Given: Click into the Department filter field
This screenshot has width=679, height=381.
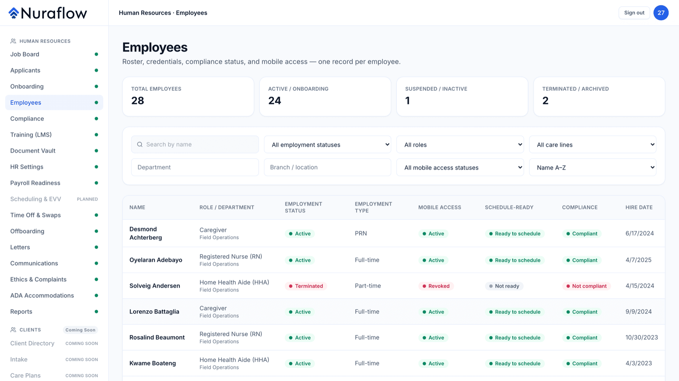Looking at the screenshot, I should pyautogui.click(x=195, y=167).
